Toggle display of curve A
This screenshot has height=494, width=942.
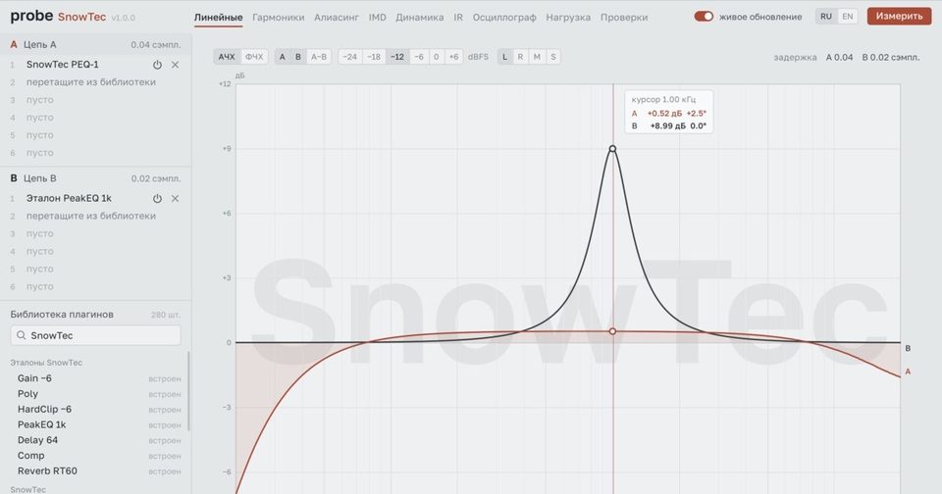(x=283, y=57)
